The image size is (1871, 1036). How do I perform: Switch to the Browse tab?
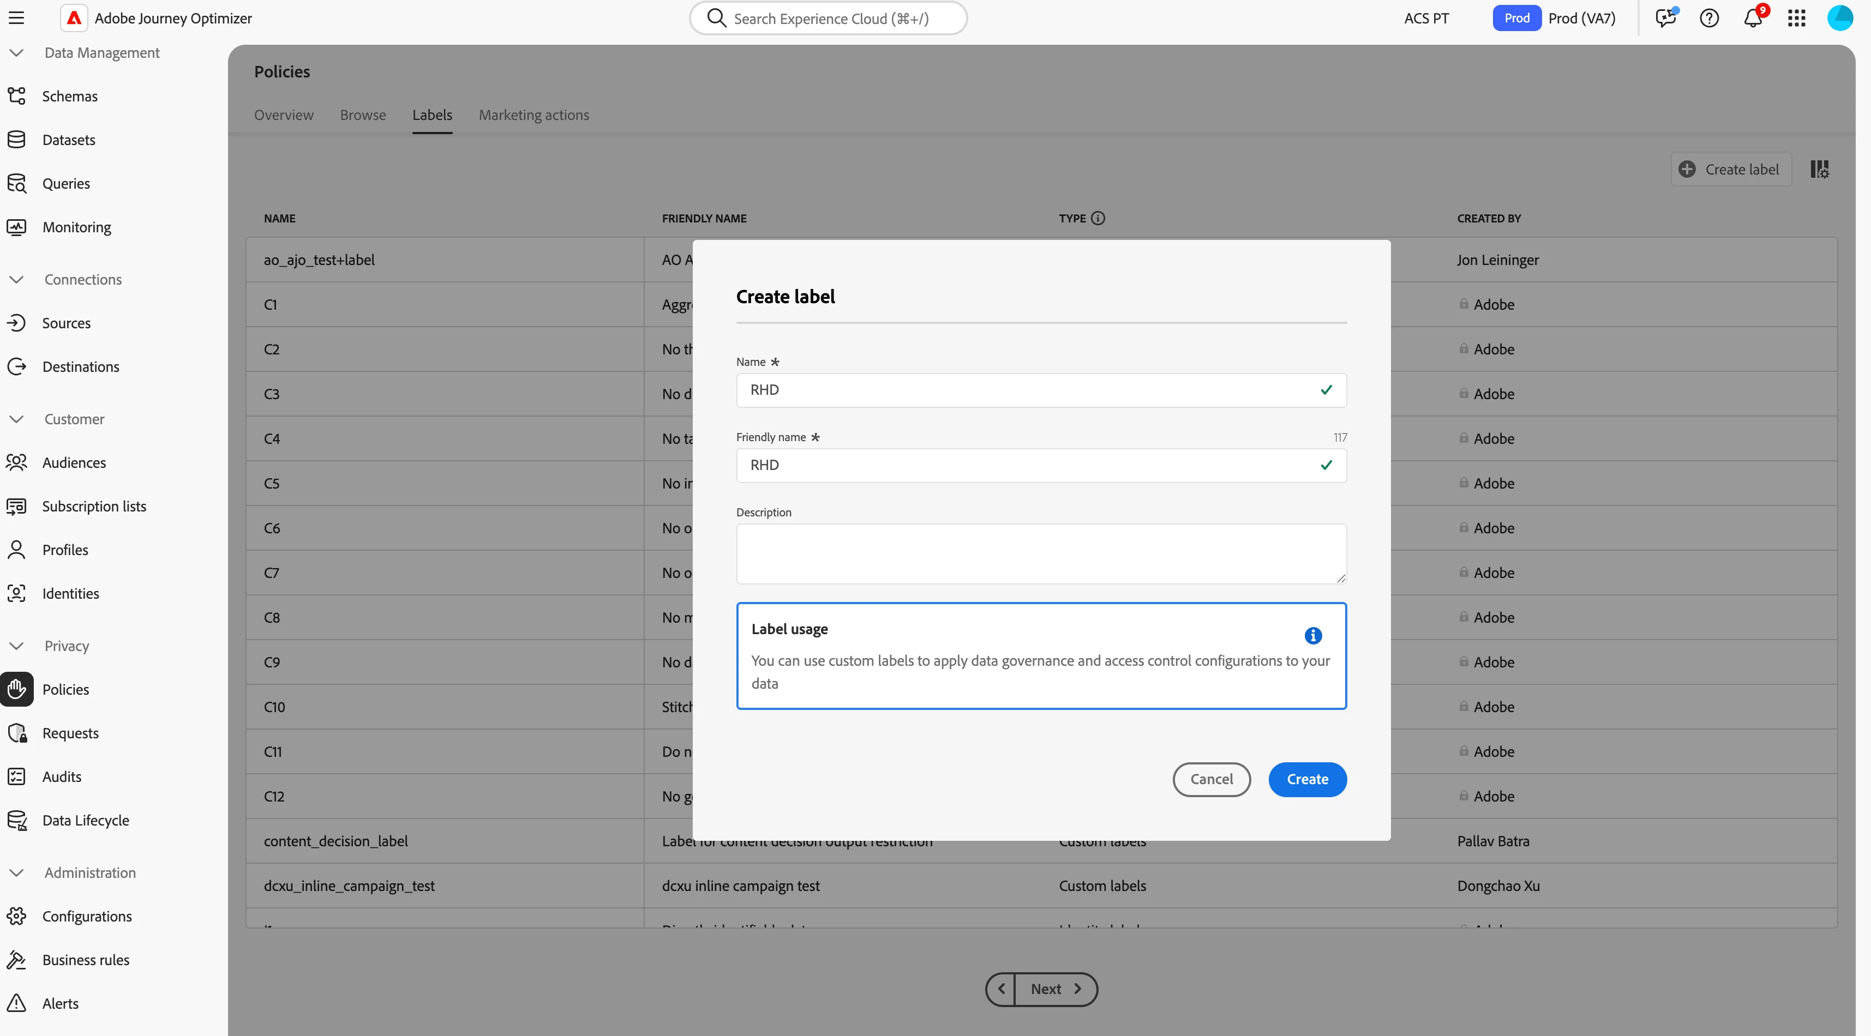point(362,115)
